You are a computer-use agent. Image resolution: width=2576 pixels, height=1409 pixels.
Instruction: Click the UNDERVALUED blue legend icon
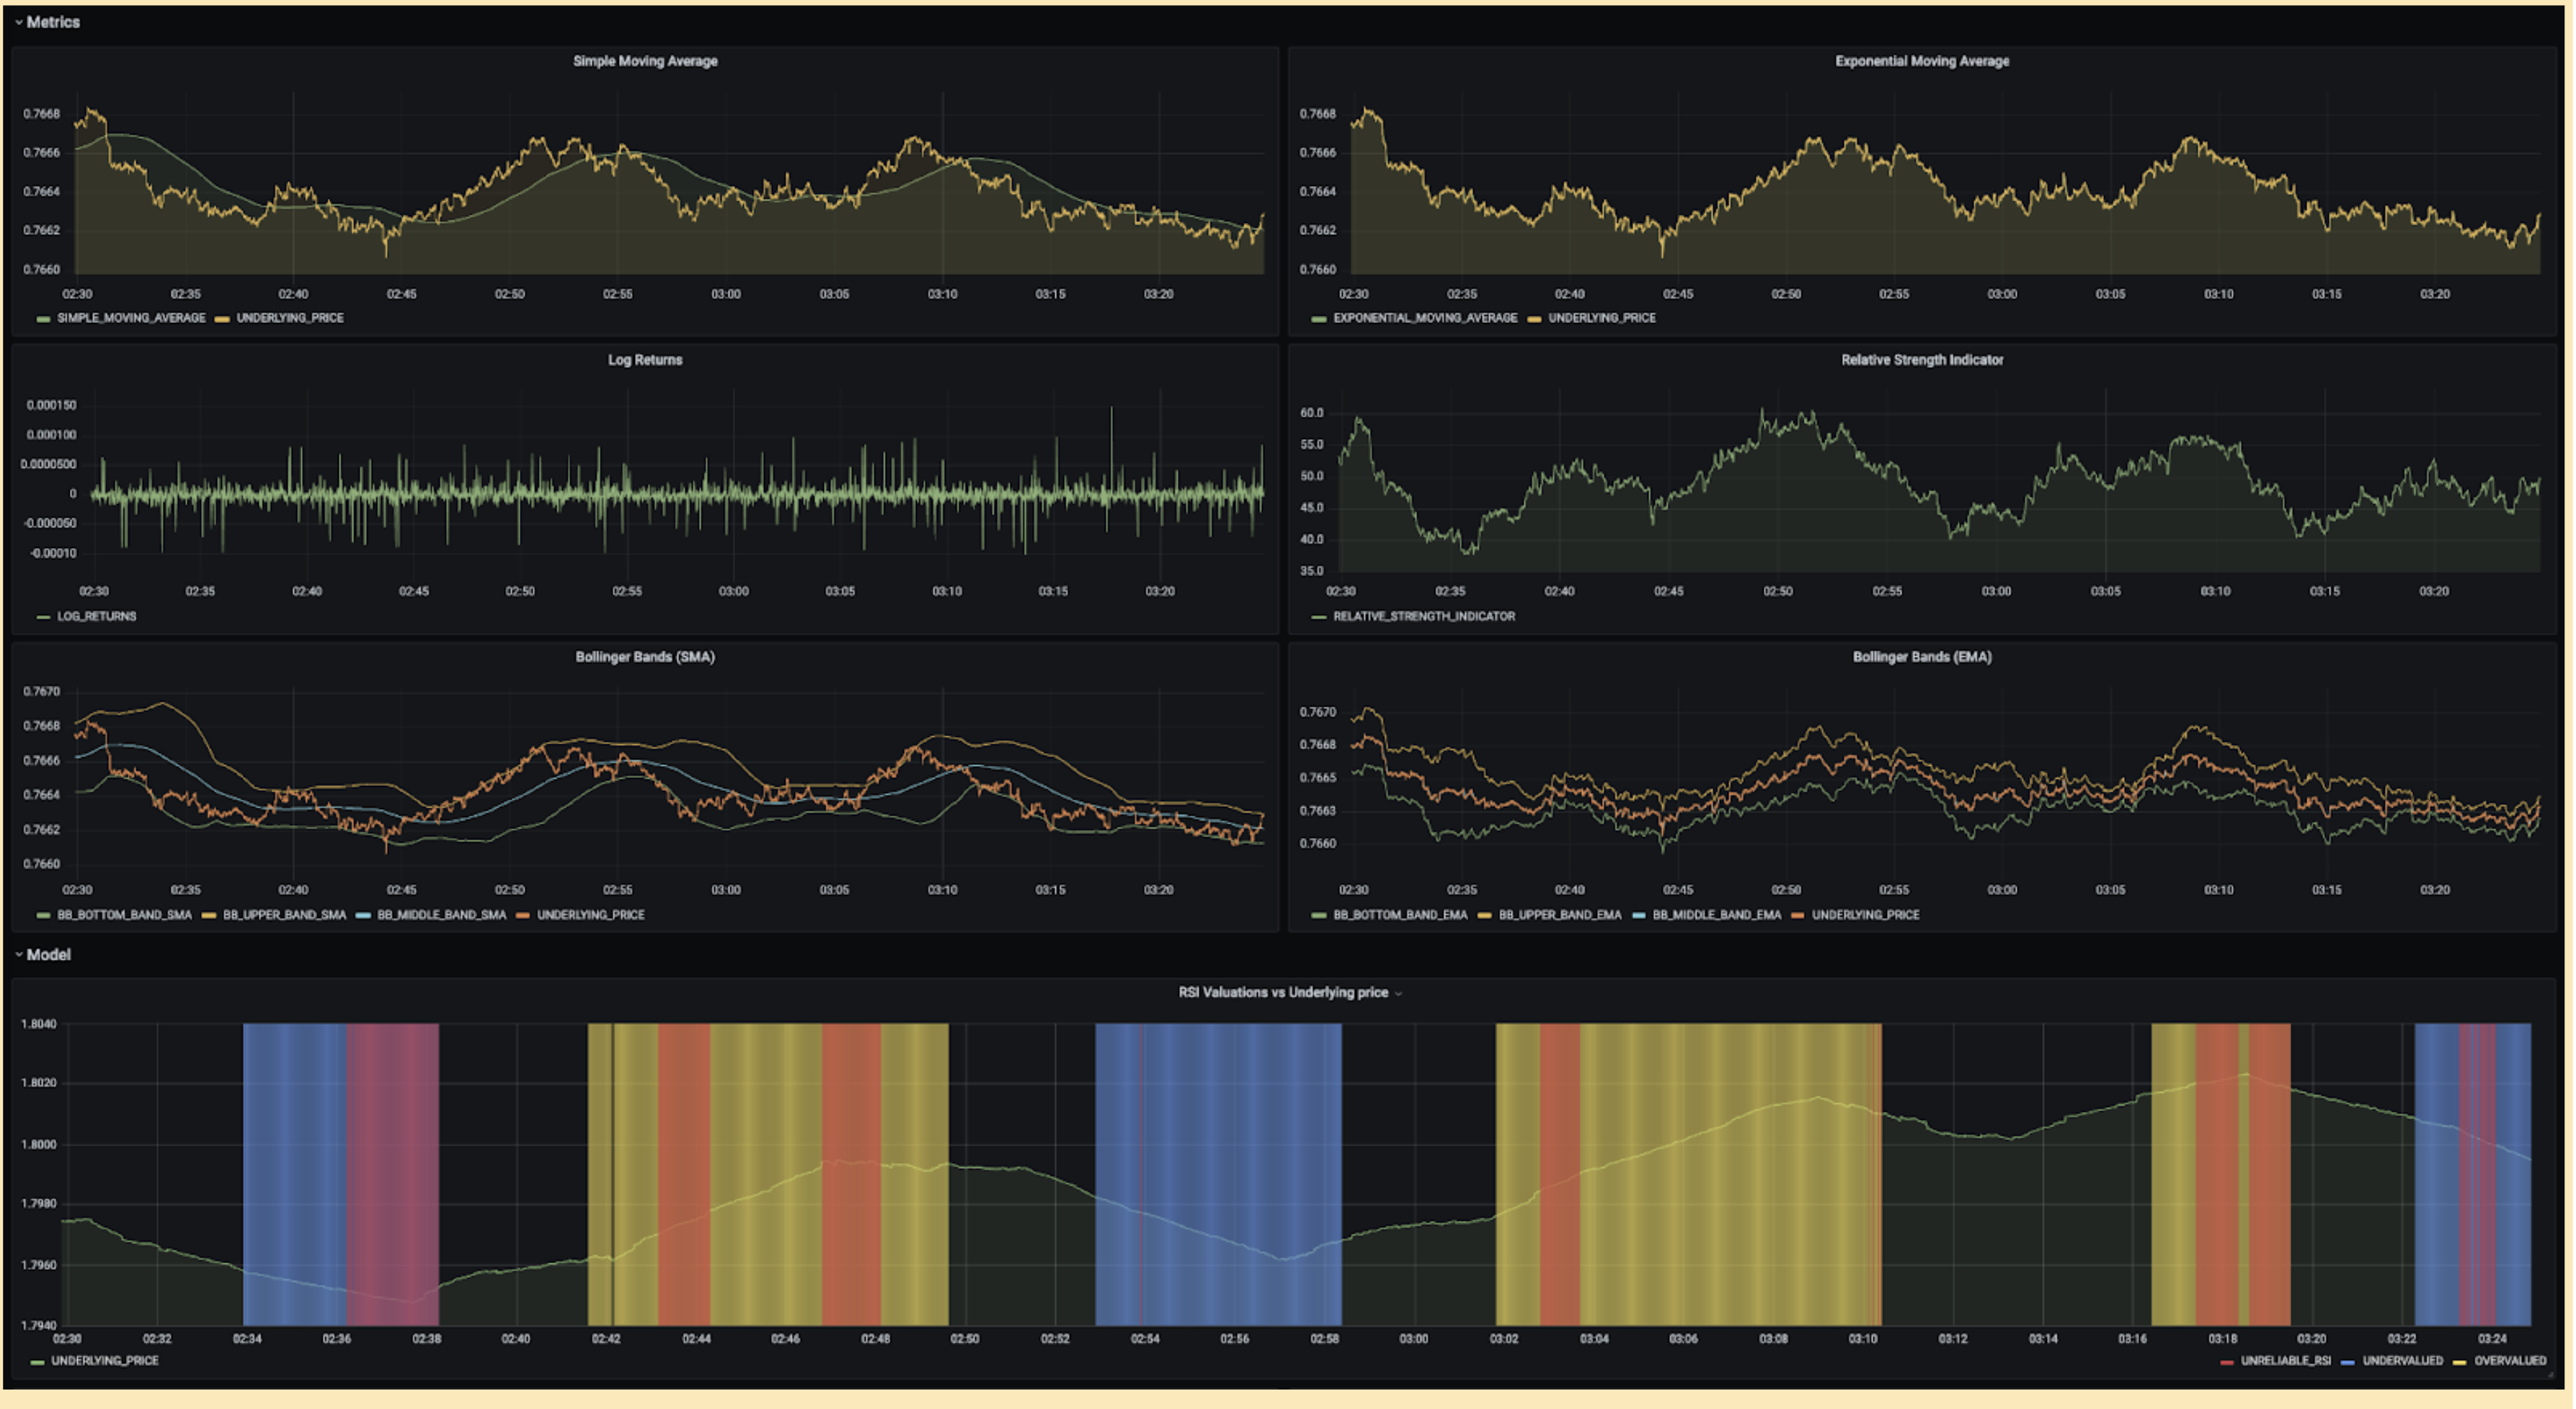click(x=2348, y=1362)
